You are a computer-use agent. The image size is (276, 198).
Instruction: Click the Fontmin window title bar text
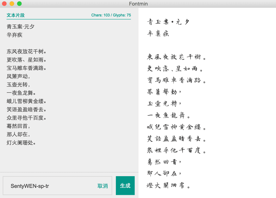(138, 4)
